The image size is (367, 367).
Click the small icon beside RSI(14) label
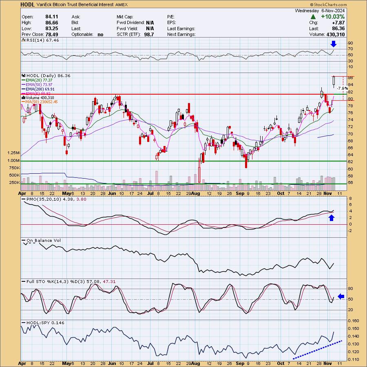click(x=23, y=40)
